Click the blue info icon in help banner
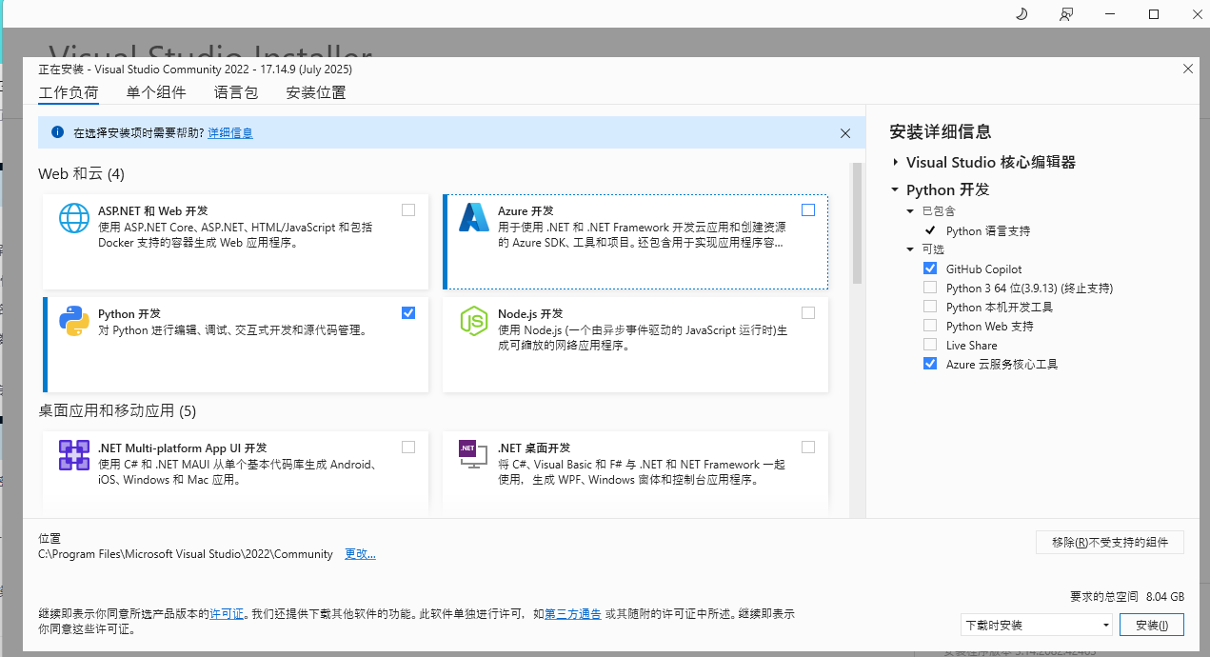Image resolution: width=1210 pixels, height=657 pixels. pos(57,132)
